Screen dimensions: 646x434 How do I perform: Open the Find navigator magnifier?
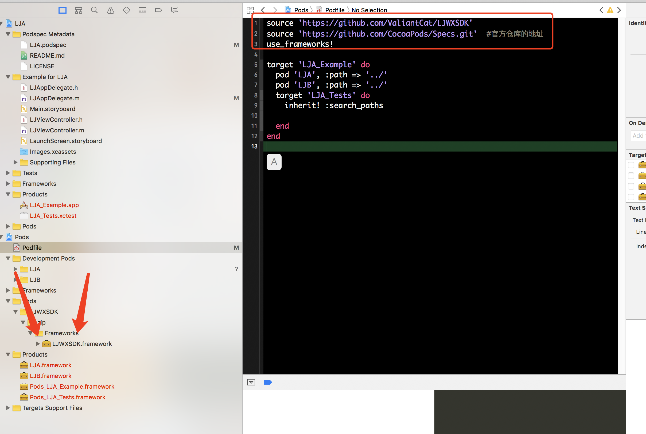[x=94, y=10]
